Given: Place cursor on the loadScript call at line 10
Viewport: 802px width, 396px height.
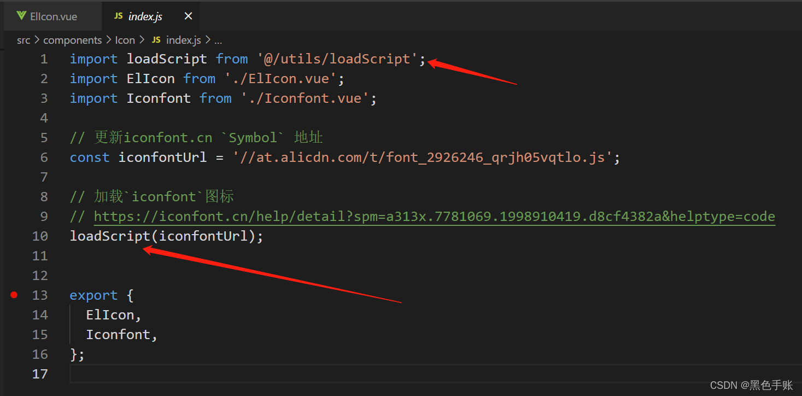Looking at the screenshot, I should [x=108, y=236].
